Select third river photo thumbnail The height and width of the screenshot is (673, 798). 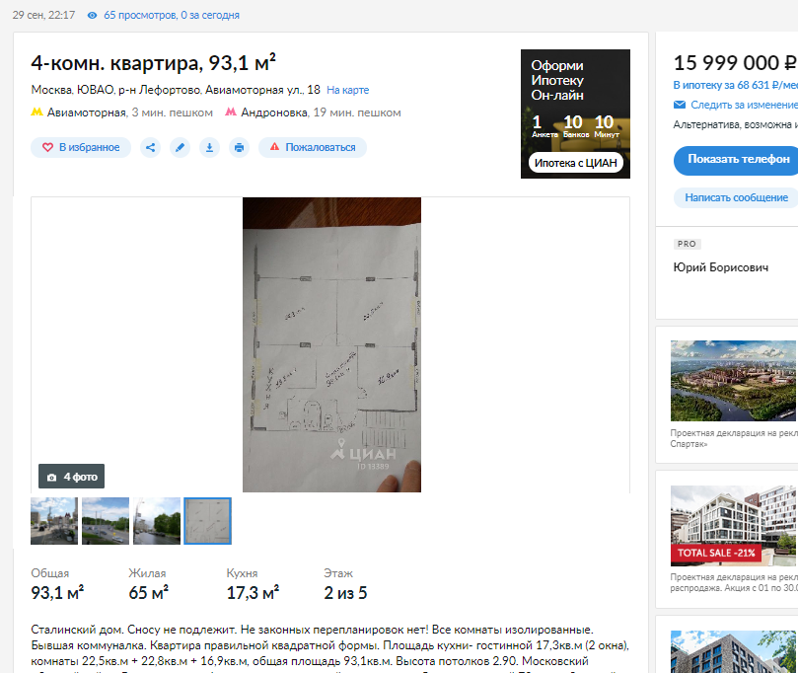(x=157, y=521)
